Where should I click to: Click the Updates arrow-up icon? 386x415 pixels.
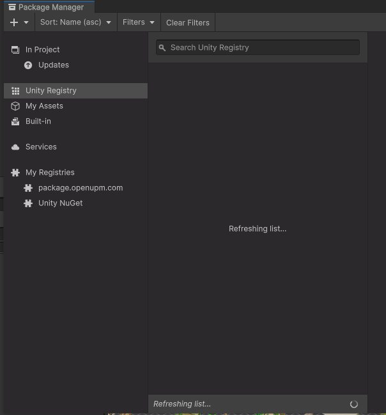[28, 65]
